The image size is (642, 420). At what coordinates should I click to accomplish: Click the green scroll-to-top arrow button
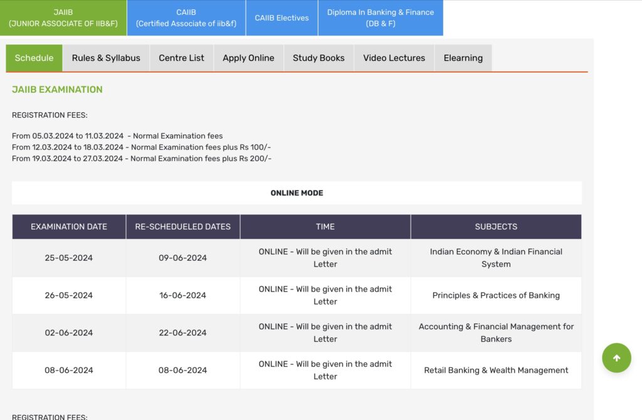coord(616,358)
